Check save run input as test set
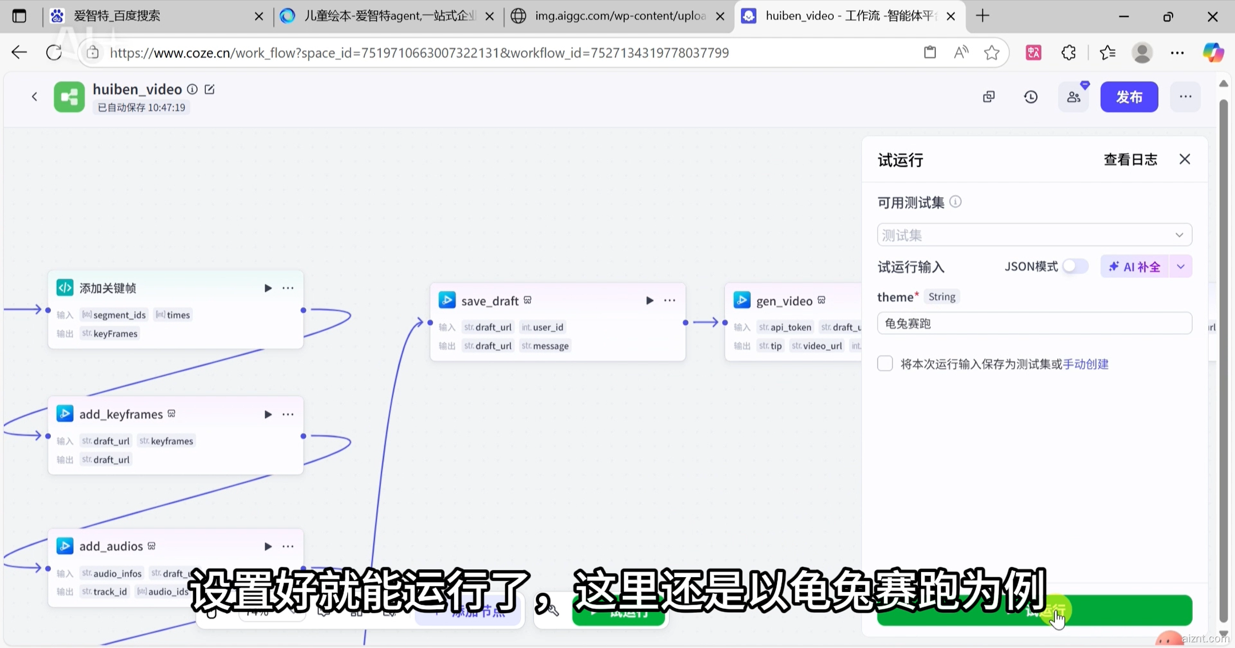1235x648 pixels. 885,363
